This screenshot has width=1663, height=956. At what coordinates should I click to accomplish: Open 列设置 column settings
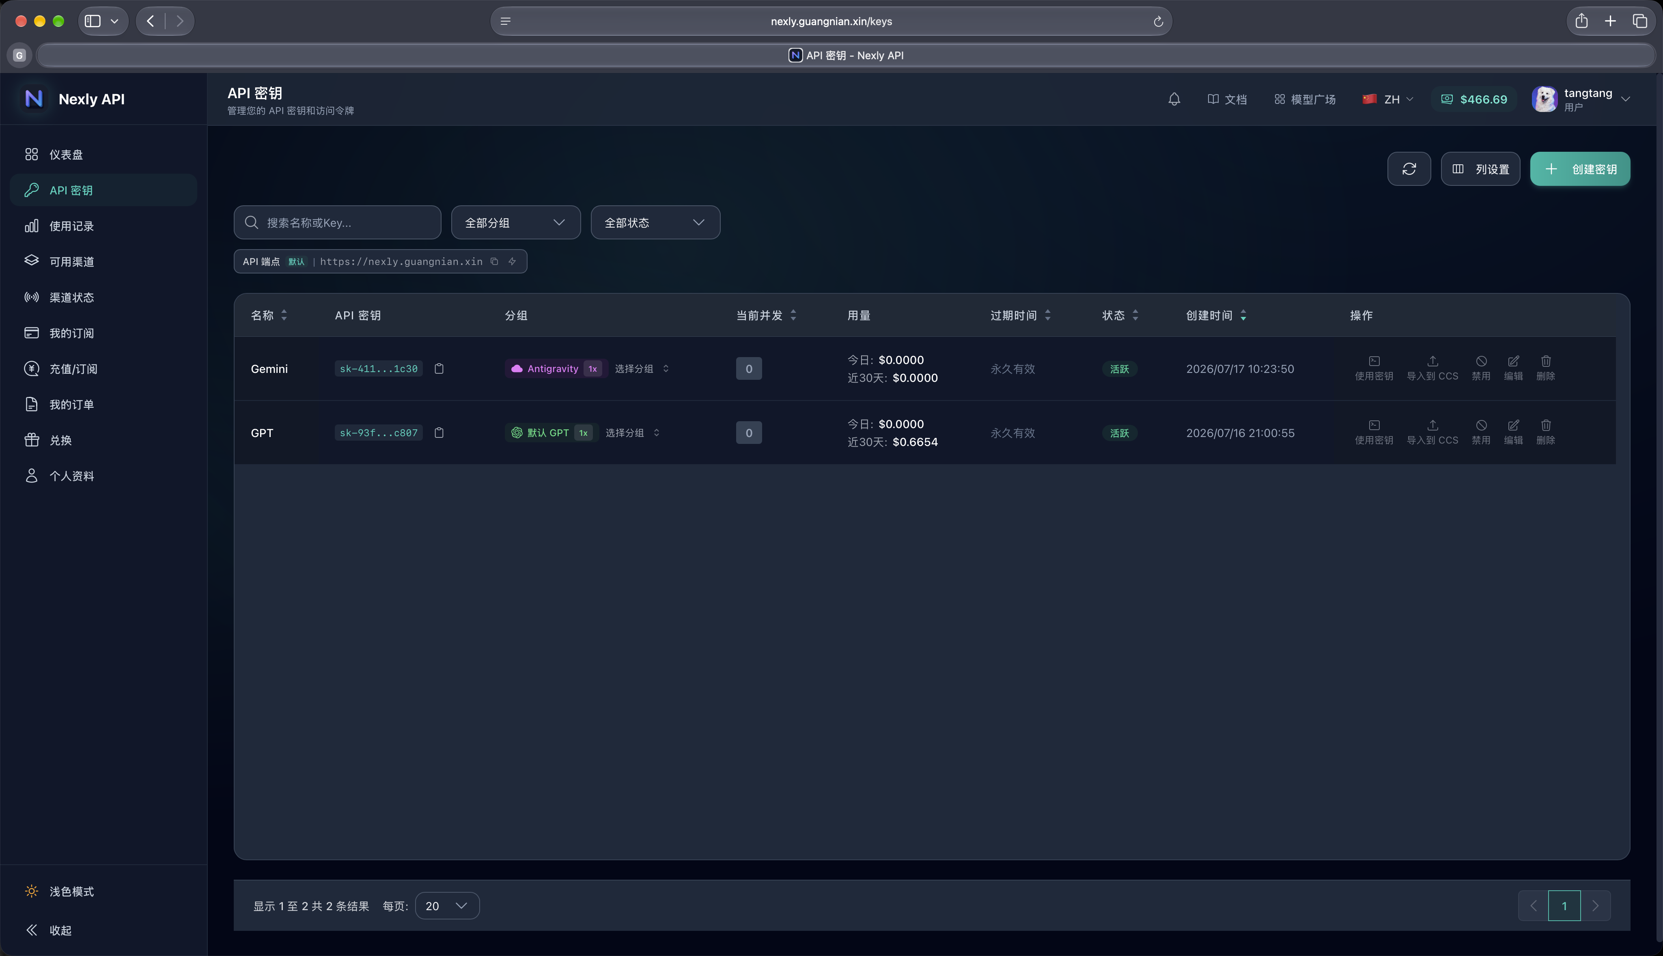(x=1480, y=169)
